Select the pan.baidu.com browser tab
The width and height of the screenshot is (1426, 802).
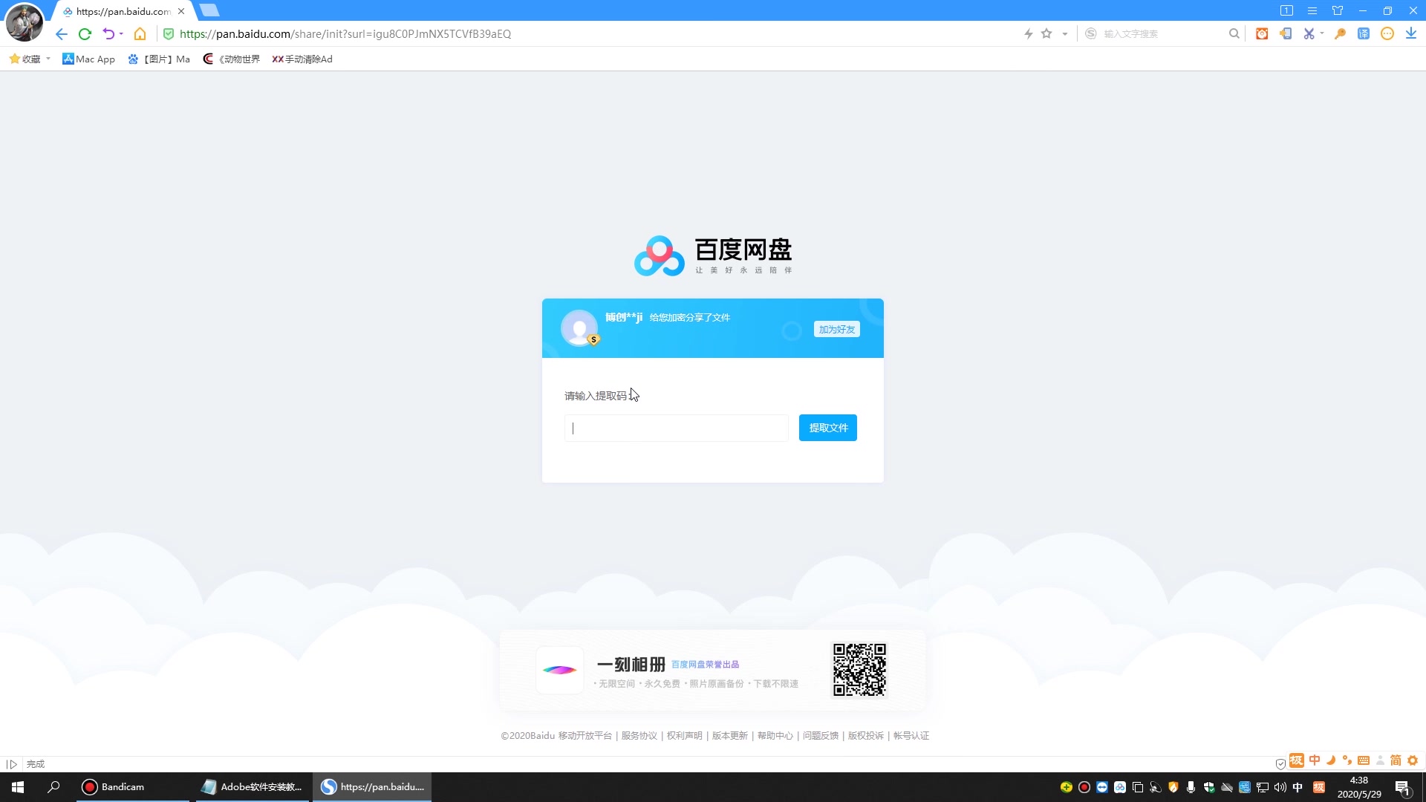pos(123,11)
